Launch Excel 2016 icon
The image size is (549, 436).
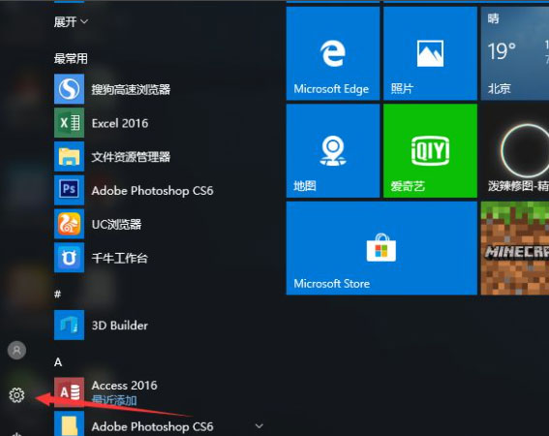pos(69,123)
